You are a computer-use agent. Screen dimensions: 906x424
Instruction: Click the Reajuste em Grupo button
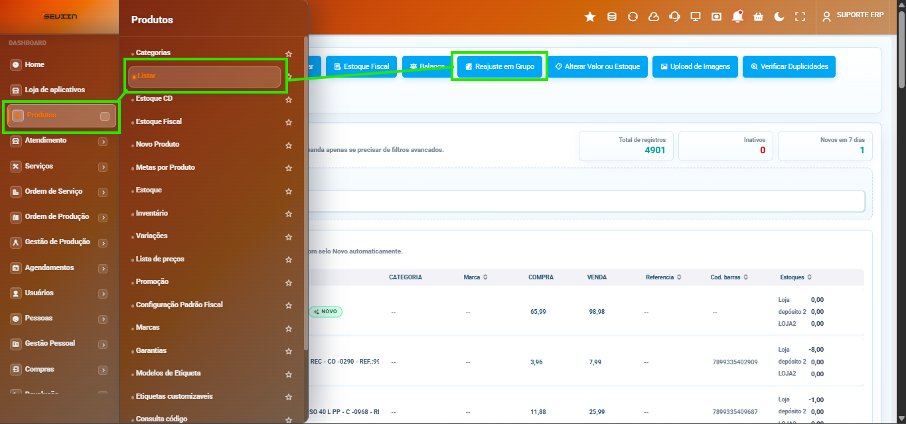pos(500,66)
